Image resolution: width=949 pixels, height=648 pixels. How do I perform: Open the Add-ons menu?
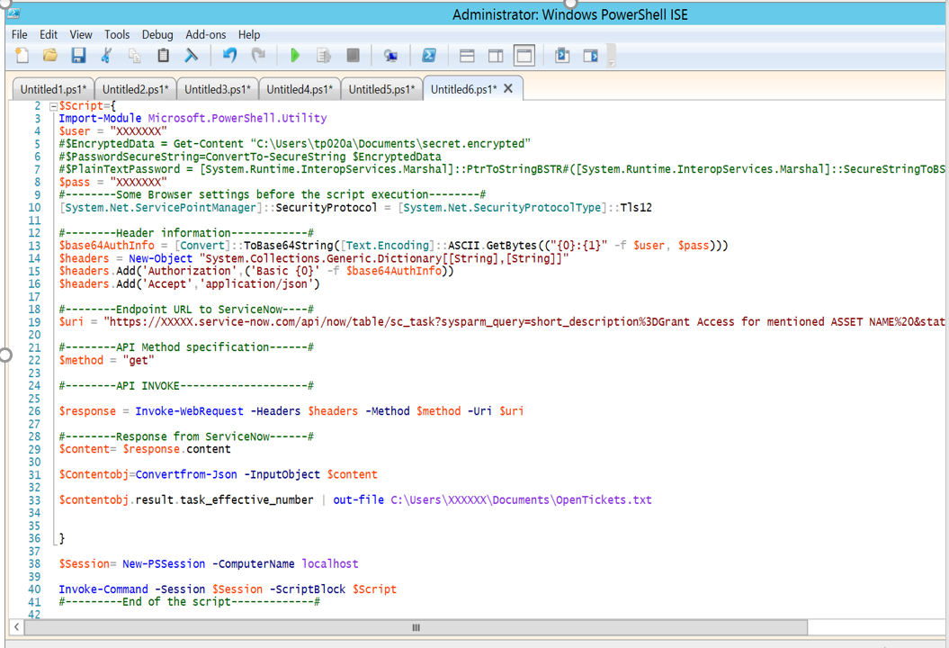(x=205, y=34)
